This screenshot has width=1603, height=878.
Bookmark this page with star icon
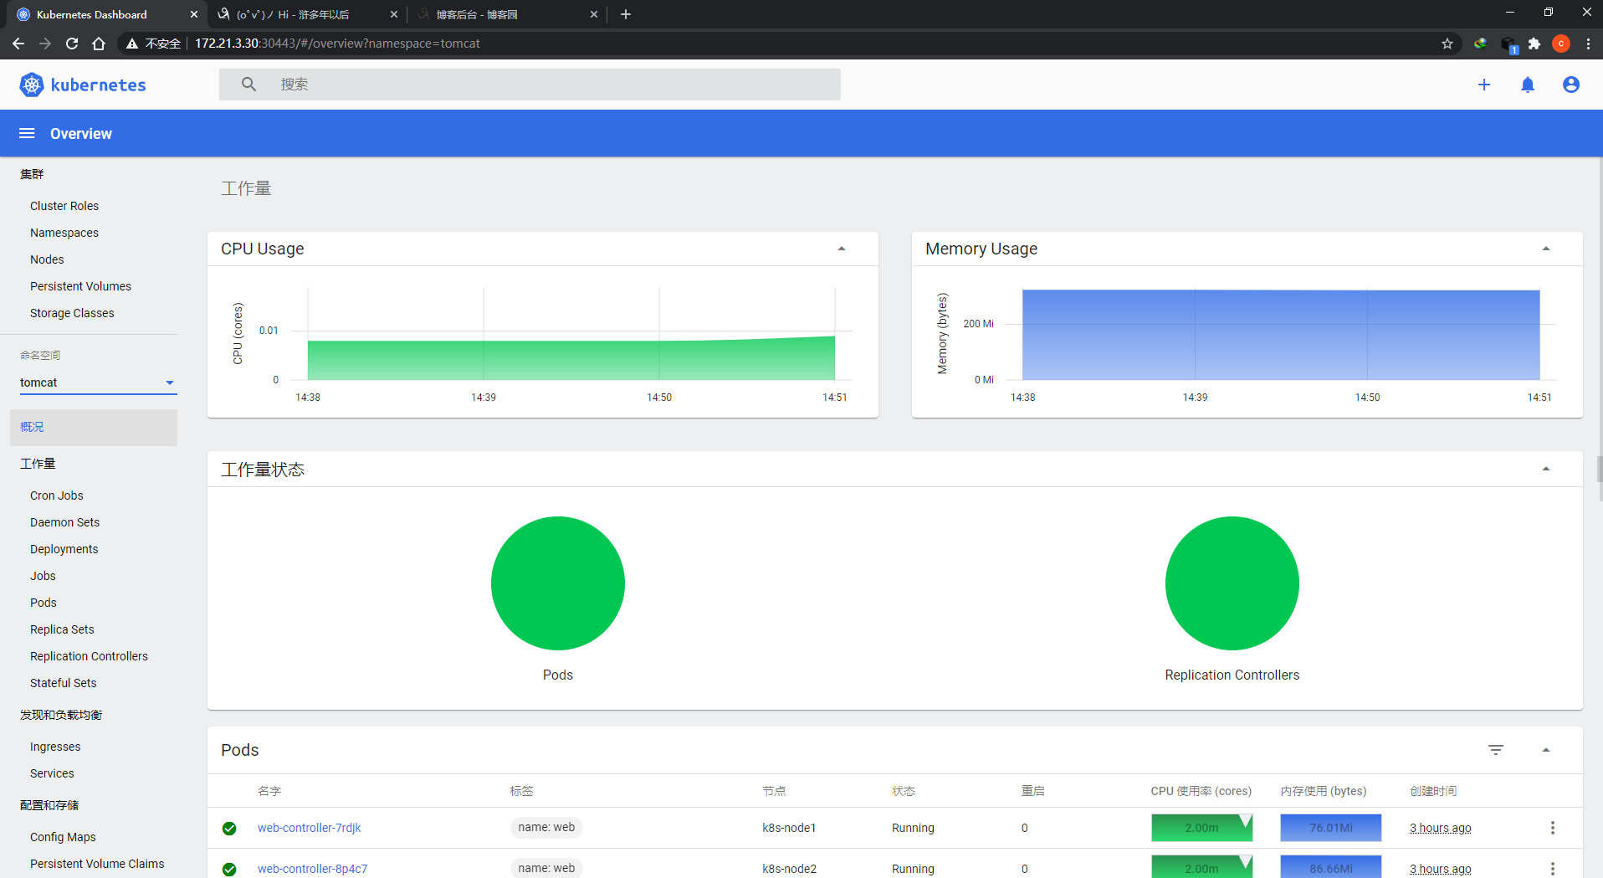[1447, 44]
